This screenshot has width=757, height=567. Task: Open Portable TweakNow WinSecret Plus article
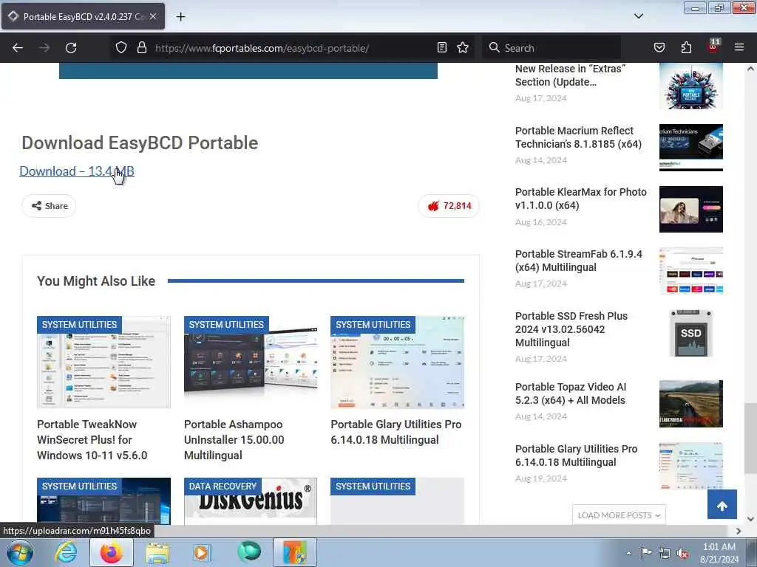pos(92,440)
